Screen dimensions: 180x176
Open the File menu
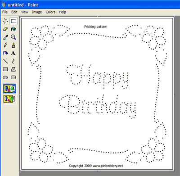(5, 12)
